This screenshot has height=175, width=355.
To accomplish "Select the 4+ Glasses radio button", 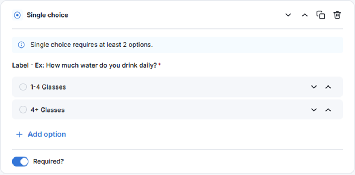I will tap(23, 110).
